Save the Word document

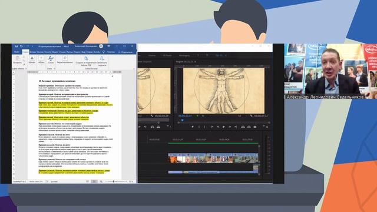(16, 46)
